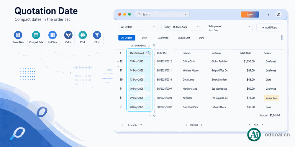Click the left arrow beside 1–6 of 6
Image resolution: width=295 pixels, height=147 pixels.
click(122, 125)
